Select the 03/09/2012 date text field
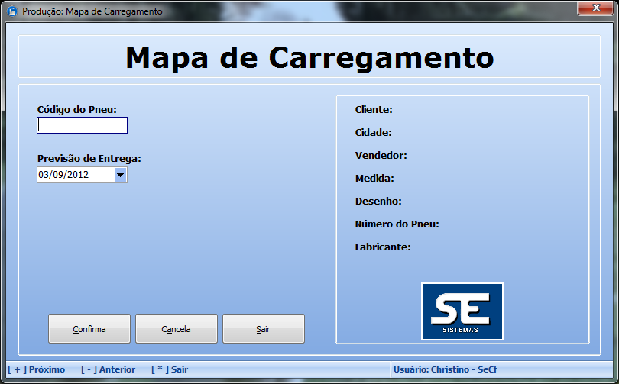Viewport: 619px width, 384px height. pos(74,175)
